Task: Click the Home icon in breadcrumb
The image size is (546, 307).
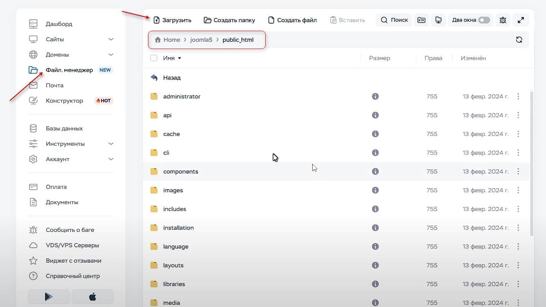Action: 158,40
